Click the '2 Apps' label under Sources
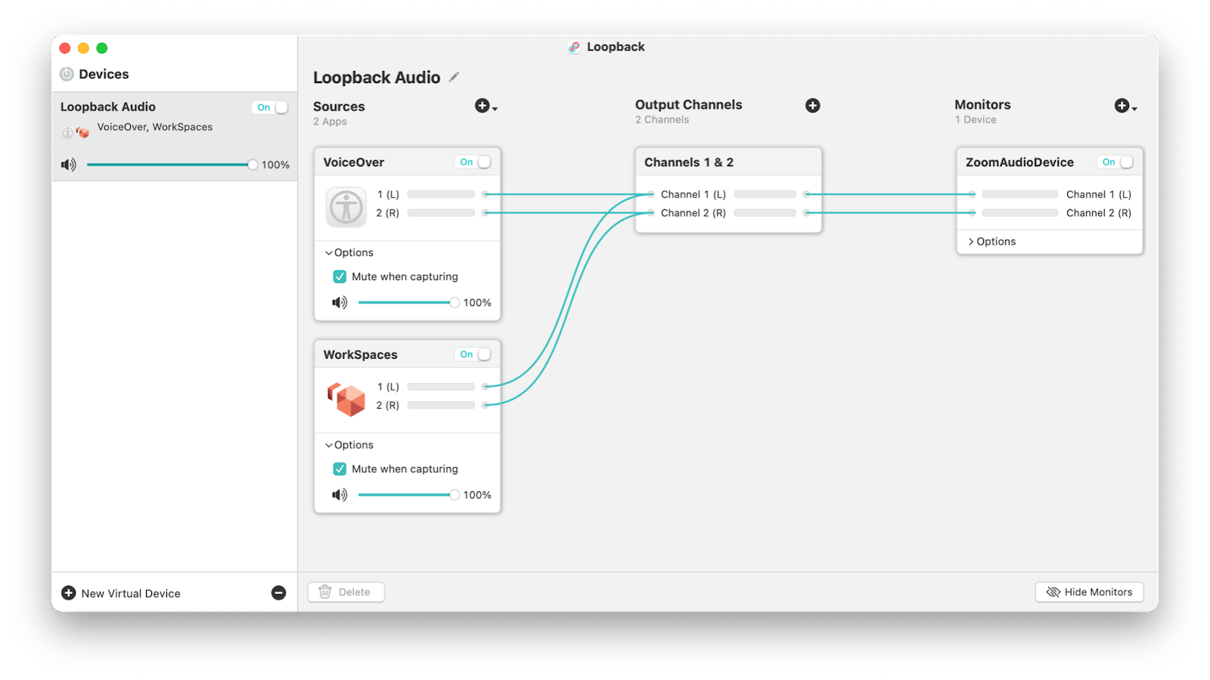 coord(330,122)
